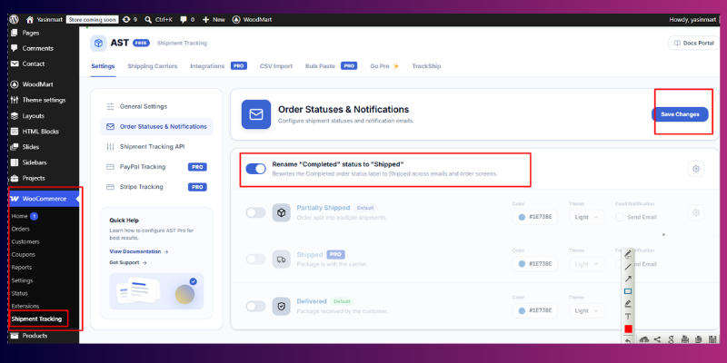This screenshot has width=727, height=363.
Task: Click the Delivered shield icon
Action: point(281,306)
